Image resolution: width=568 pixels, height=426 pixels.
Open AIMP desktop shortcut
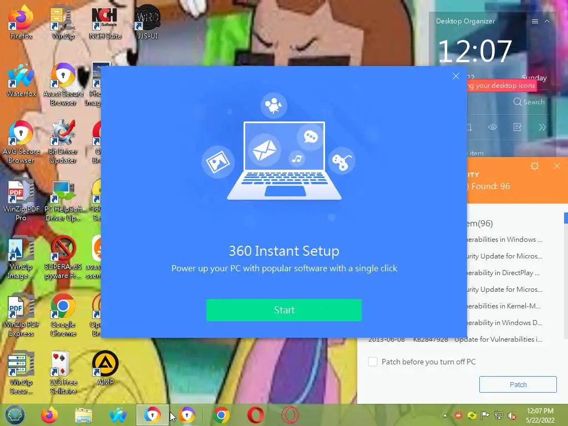105,368
